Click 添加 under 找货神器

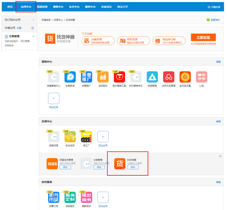click(x=133, y=167)
